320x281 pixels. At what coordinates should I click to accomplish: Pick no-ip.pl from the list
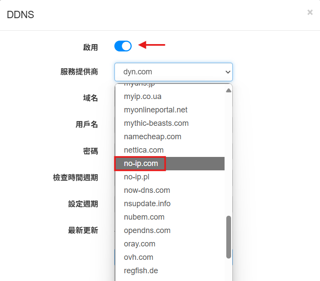point(170,177)
